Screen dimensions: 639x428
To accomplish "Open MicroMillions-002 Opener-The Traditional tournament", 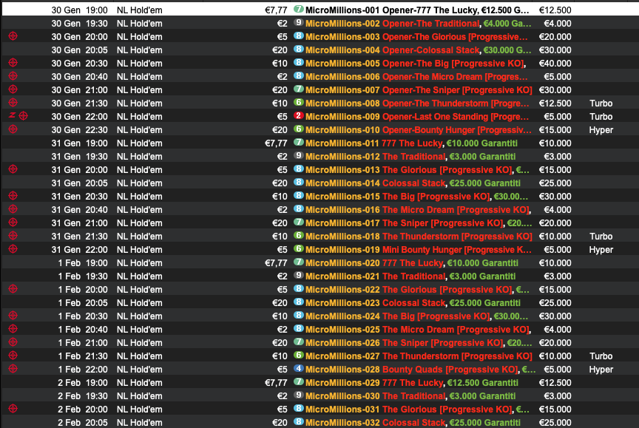I will (x=418, y=23).
